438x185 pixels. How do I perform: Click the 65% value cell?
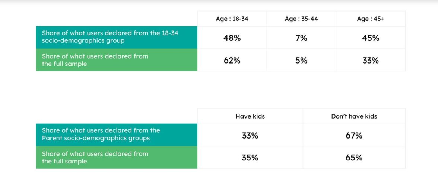pyautogui.click(x=354, y=158)
